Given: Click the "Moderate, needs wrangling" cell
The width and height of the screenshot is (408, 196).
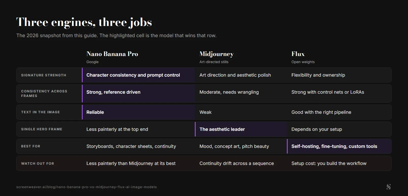Looking at the screenshot, I should coord(241,93).
